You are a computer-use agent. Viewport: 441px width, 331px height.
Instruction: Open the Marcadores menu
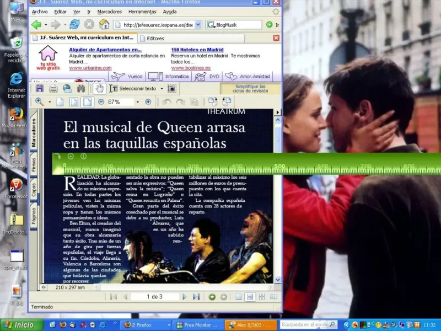tap(109, 12)
